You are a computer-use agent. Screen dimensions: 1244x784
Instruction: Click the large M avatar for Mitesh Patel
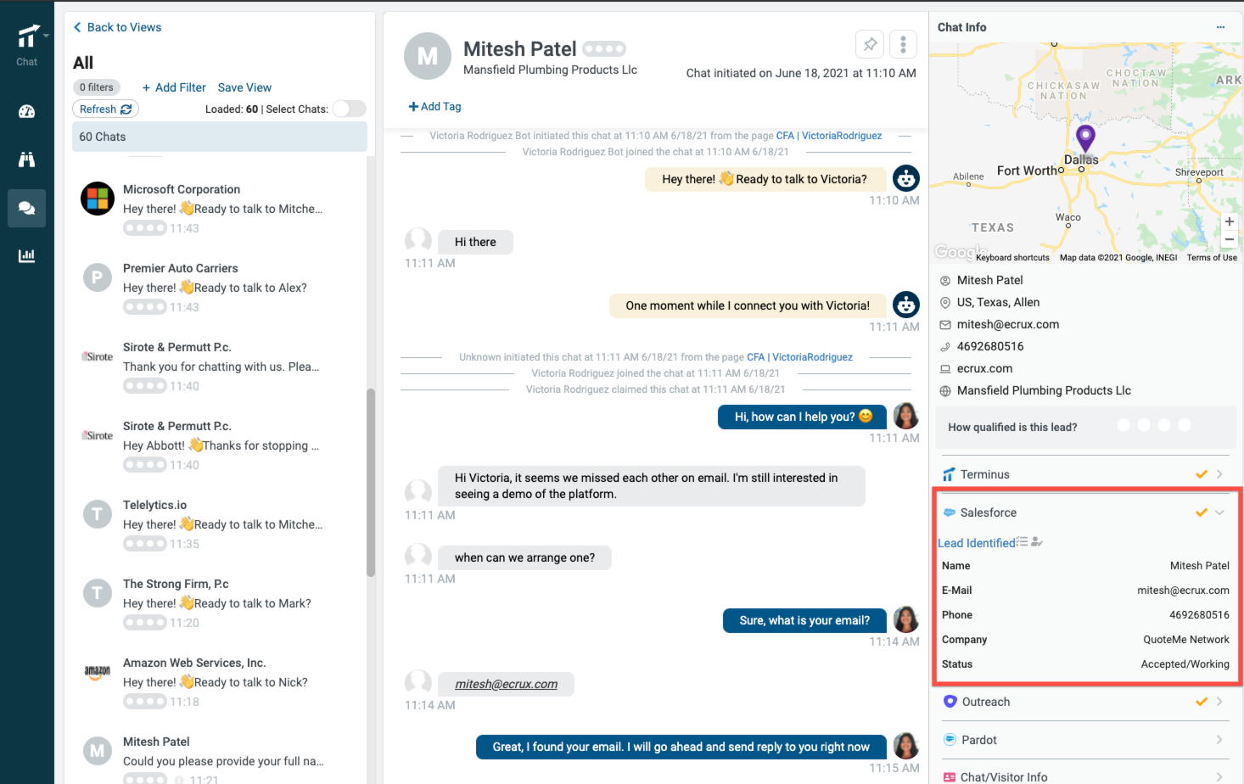click(x=428, y=56)
